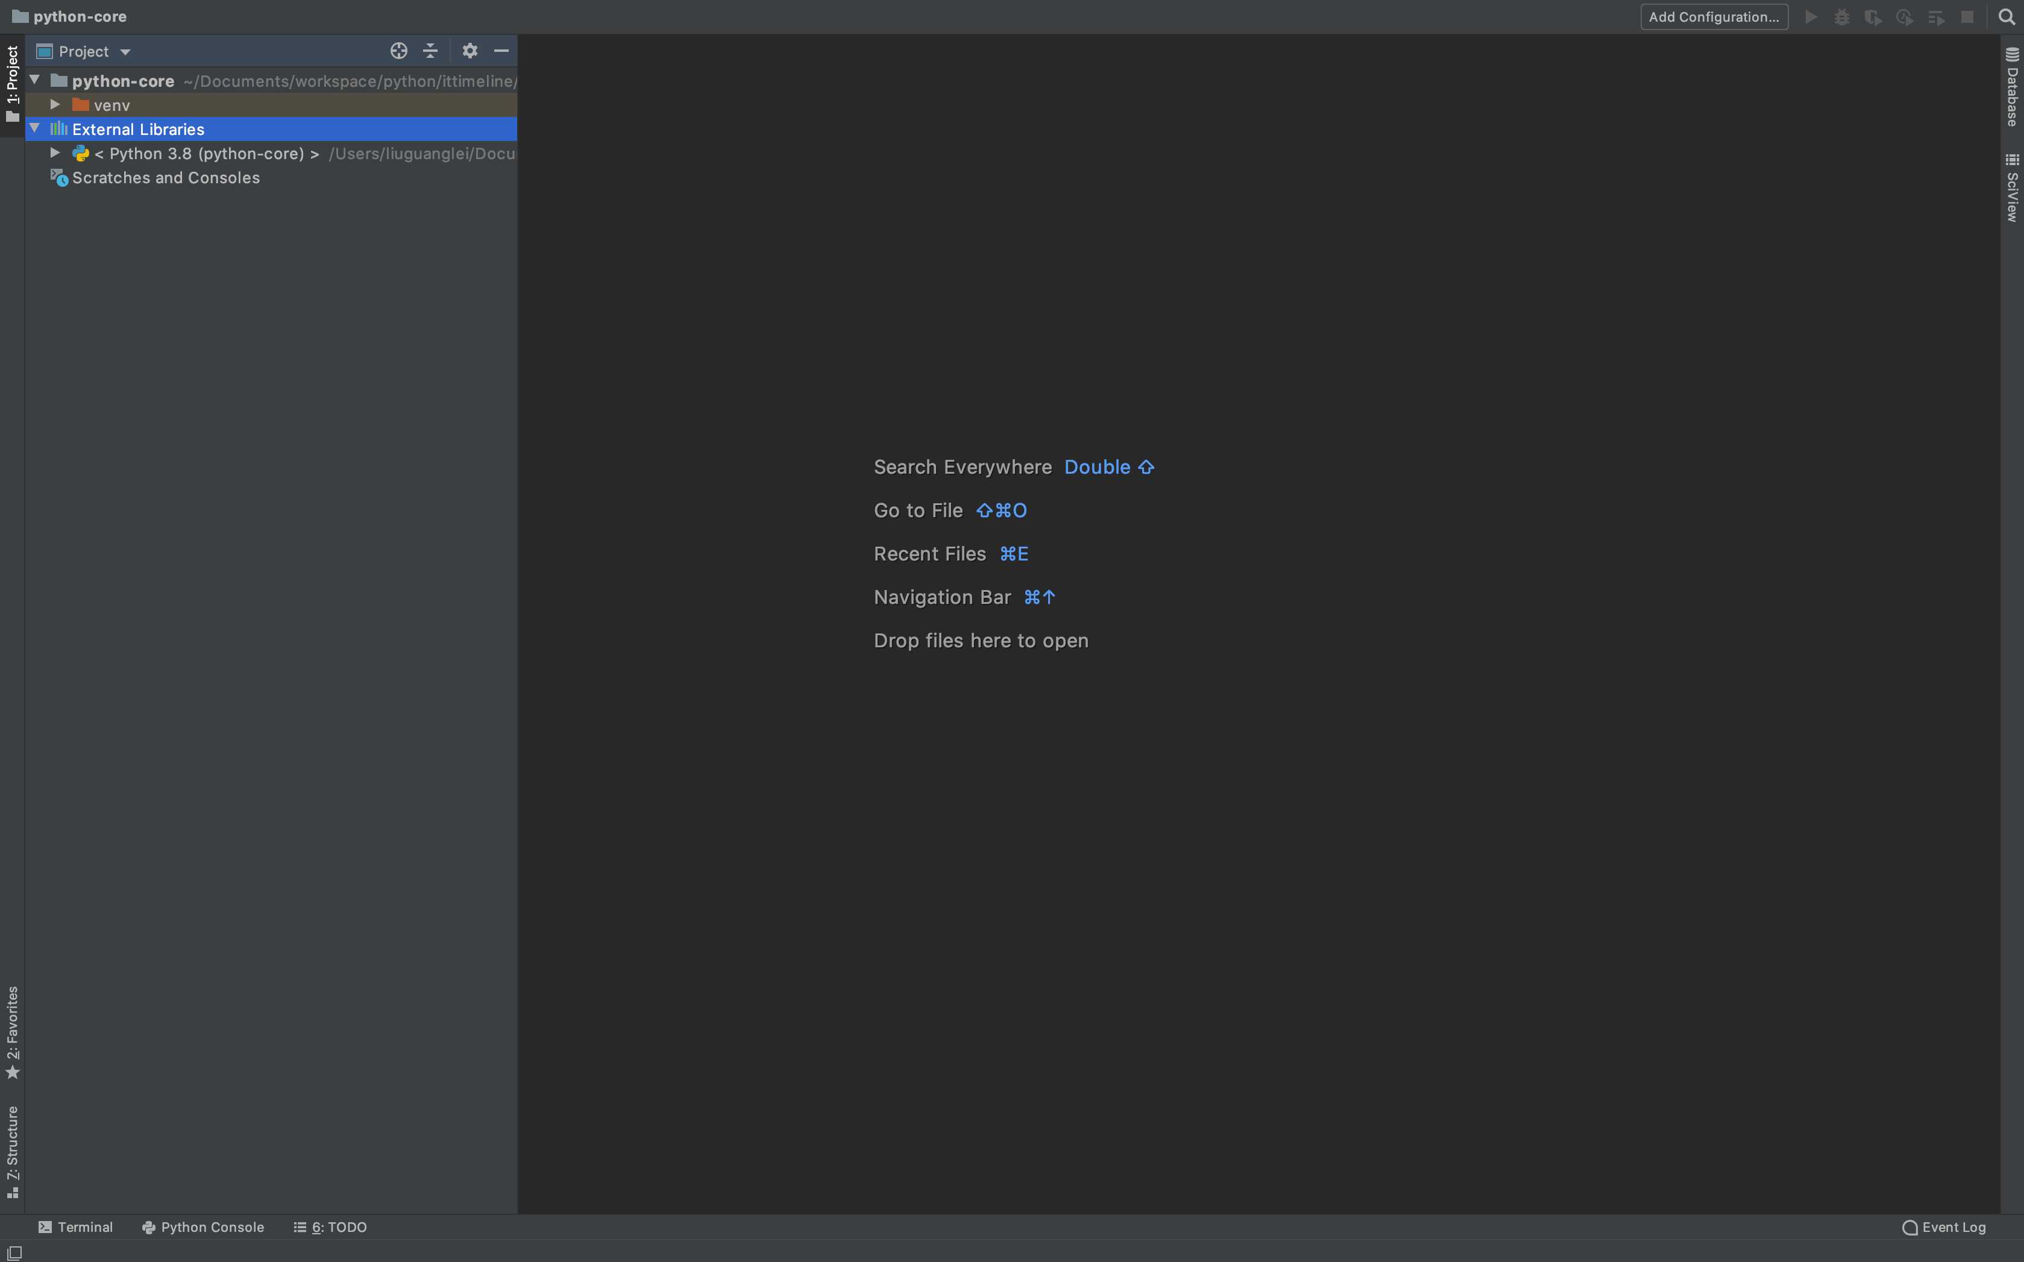Click the python-core folder icon in the navigation bar
2024x1262 pixels.
(20, 17)
